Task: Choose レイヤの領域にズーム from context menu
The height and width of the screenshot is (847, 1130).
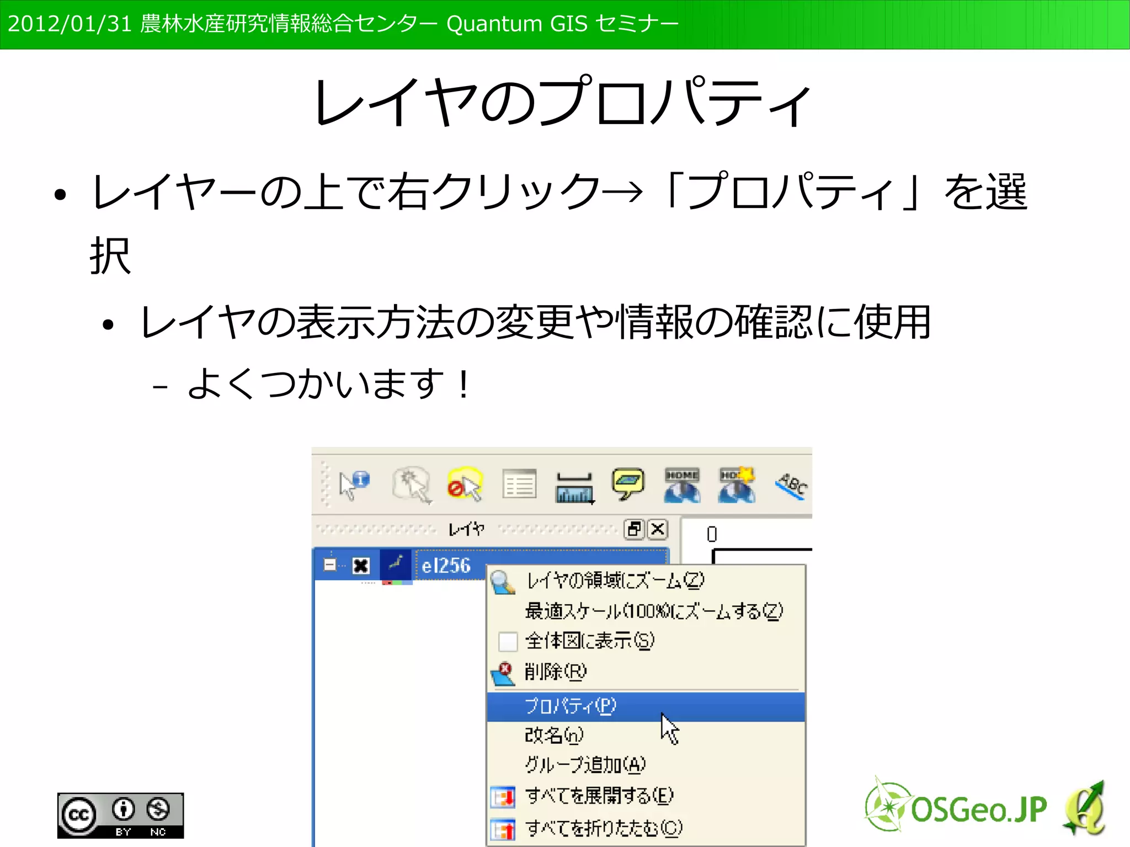Action: click(x=646, y=580)
